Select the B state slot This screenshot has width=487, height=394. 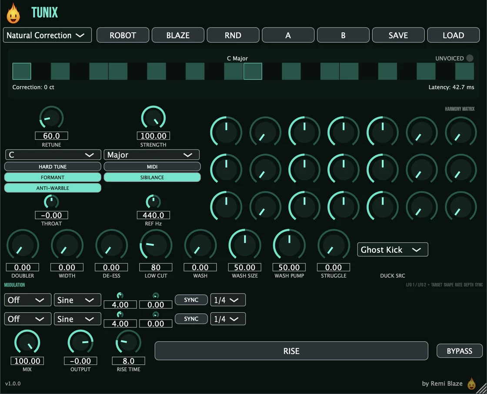pos(343,35)
